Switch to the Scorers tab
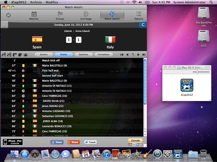The width and height of the screenshot is (217, 162). [44, 55]
